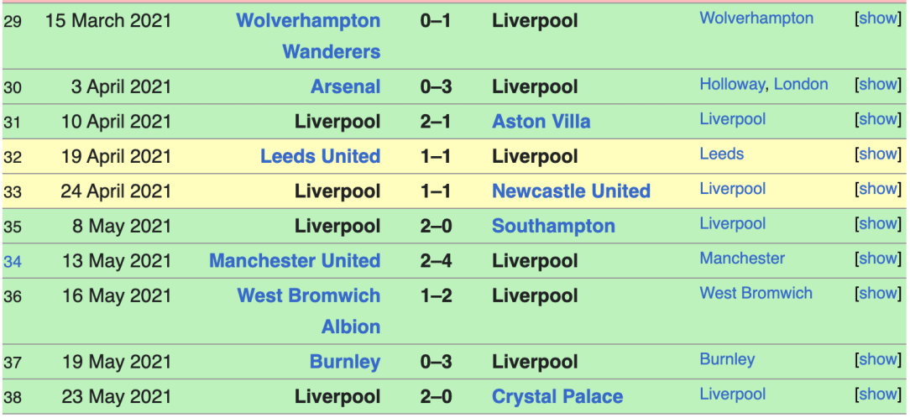
Task: Go to the Manchester United team page
Action: tap(295, 261)
